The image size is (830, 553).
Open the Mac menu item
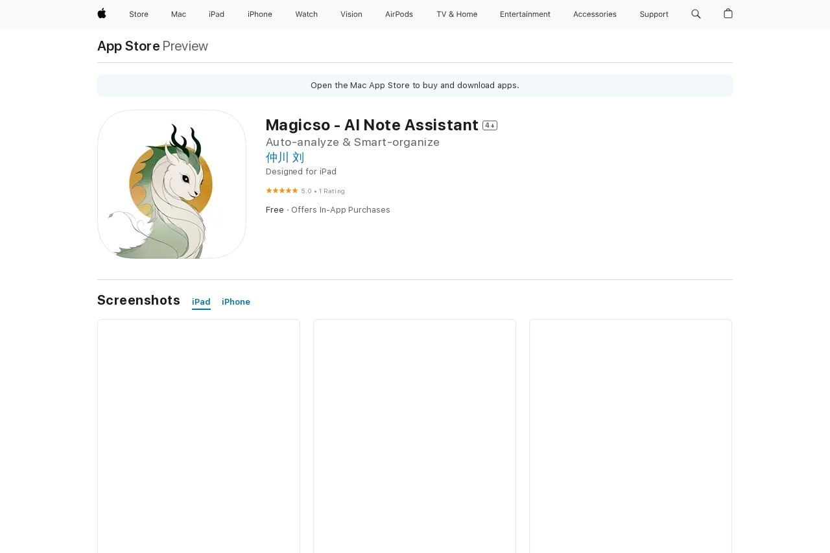[x=178, y=14]
